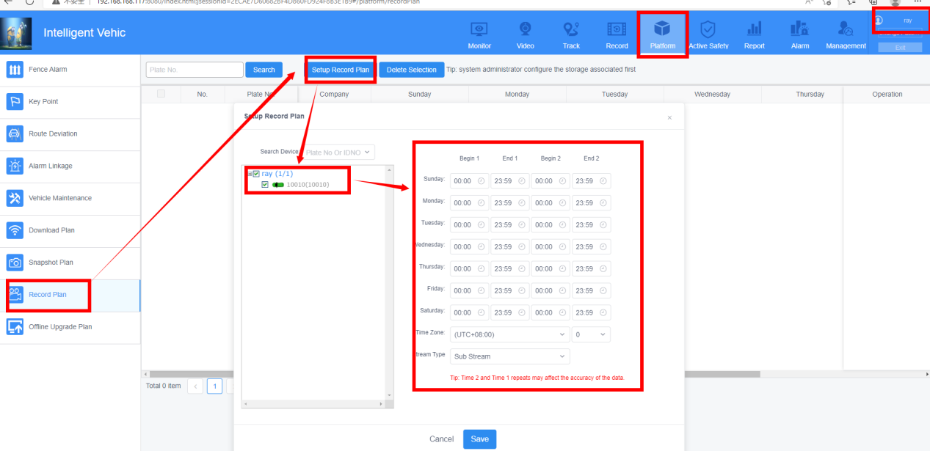
Task: Click the Setup Record Plan button
Action: (341, 70)
